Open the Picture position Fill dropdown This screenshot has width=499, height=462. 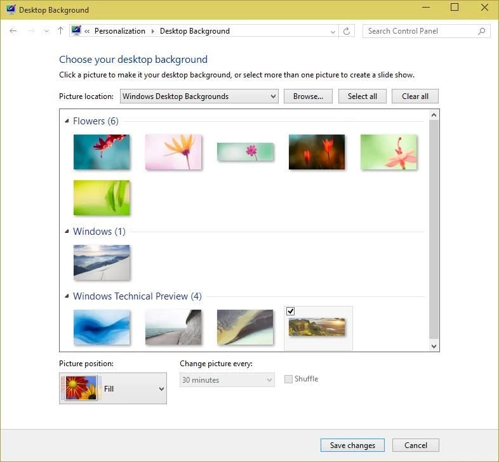pyautogui.click(x=113, y=388)
